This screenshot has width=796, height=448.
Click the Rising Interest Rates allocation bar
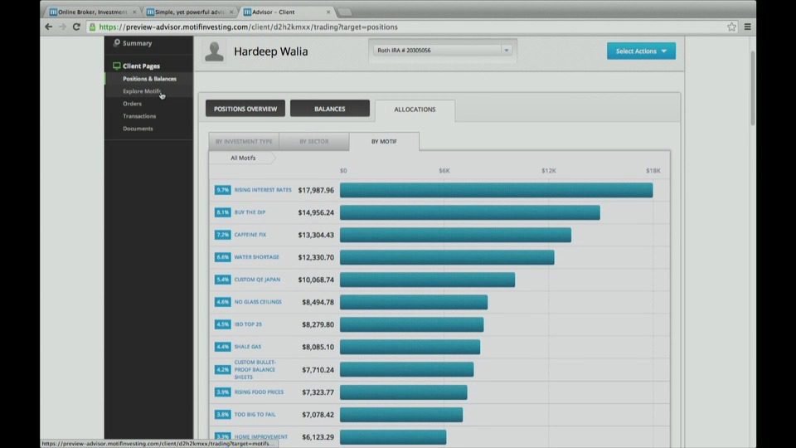[x=497, y=191]
